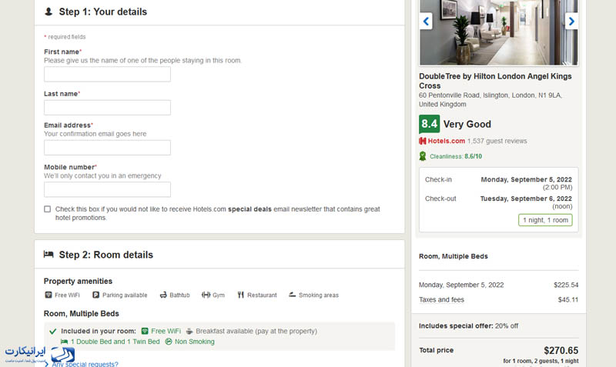
Task: Click the Total price $270.65 amount
Action: (x=561, y=351)
